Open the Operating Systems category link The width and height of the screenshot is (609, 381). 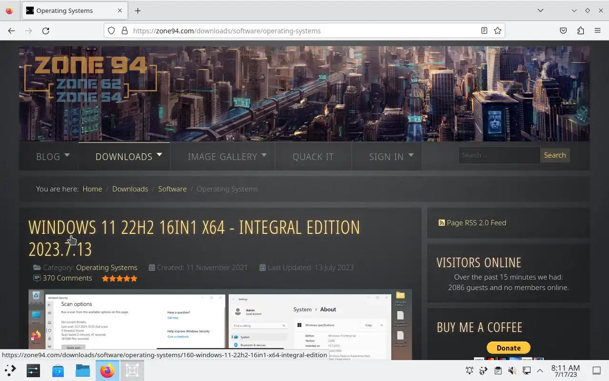[x=107, y=267]
